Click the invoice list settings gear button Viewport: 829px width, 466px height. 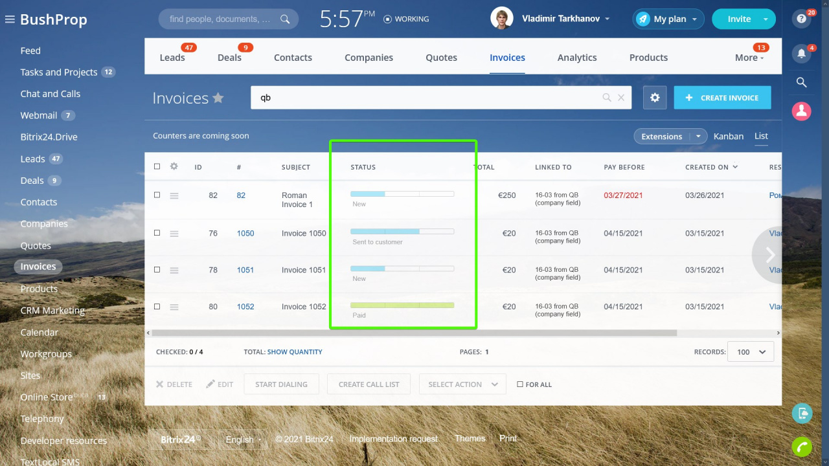pyautogui.click(x=655, y=98)
